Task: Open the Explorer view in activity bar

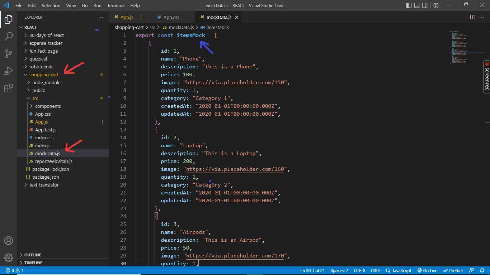Action: [9, 19]
